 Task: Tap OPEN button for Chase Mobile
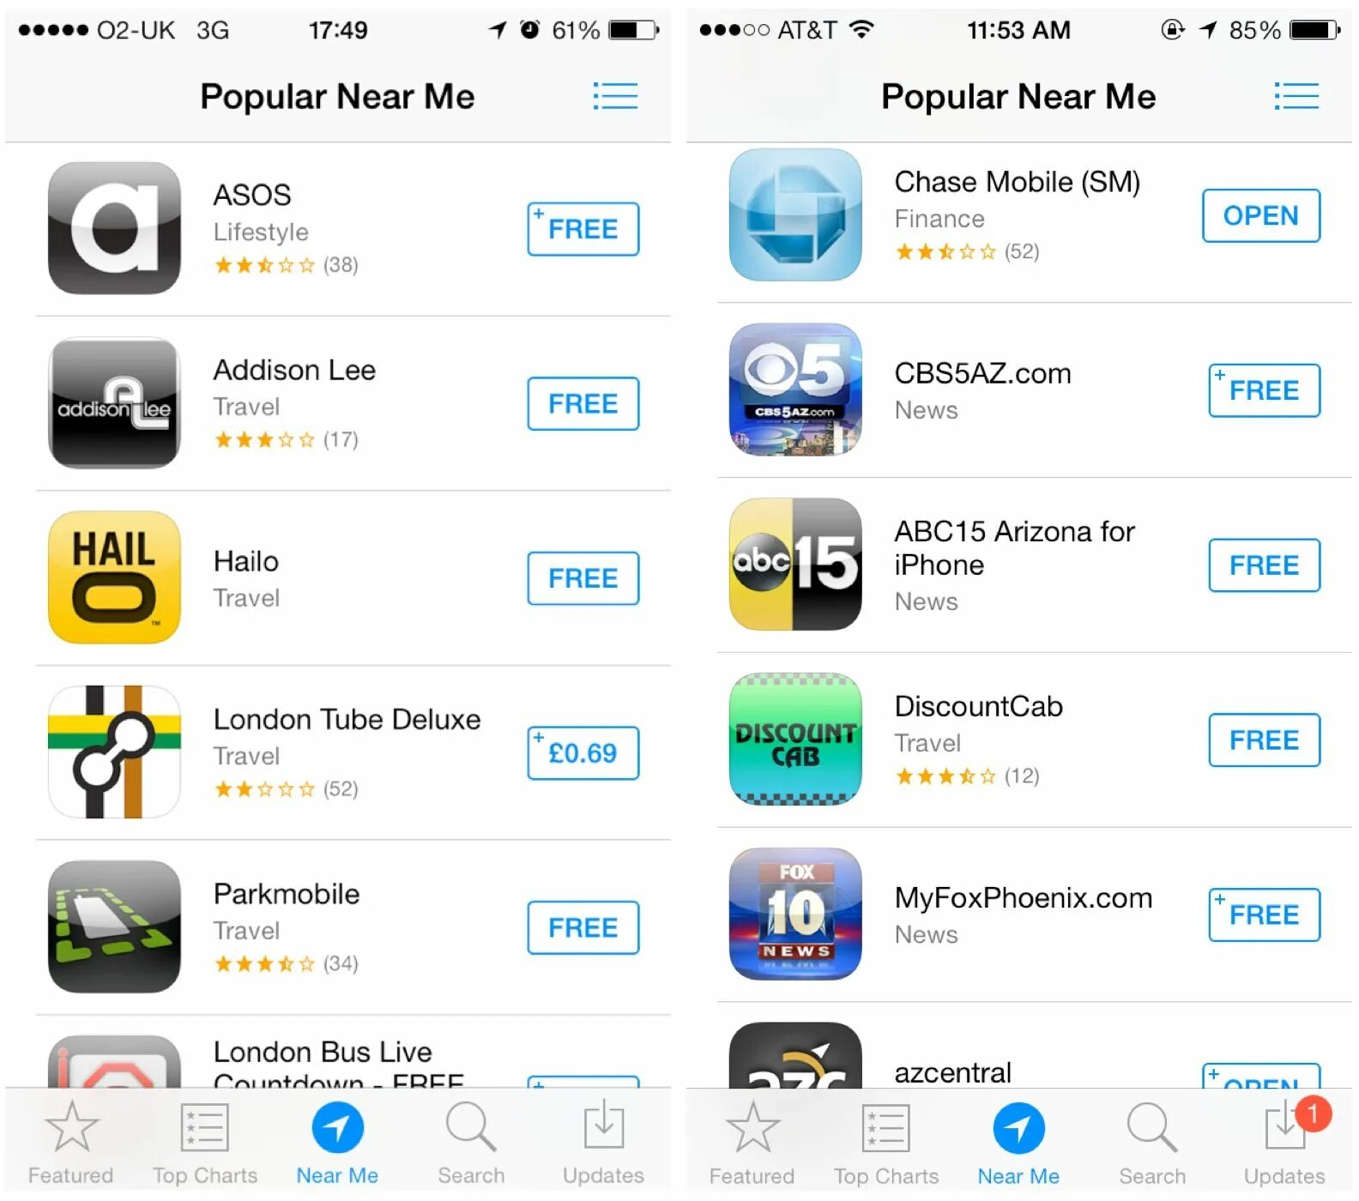click(x=1261, y=215)
